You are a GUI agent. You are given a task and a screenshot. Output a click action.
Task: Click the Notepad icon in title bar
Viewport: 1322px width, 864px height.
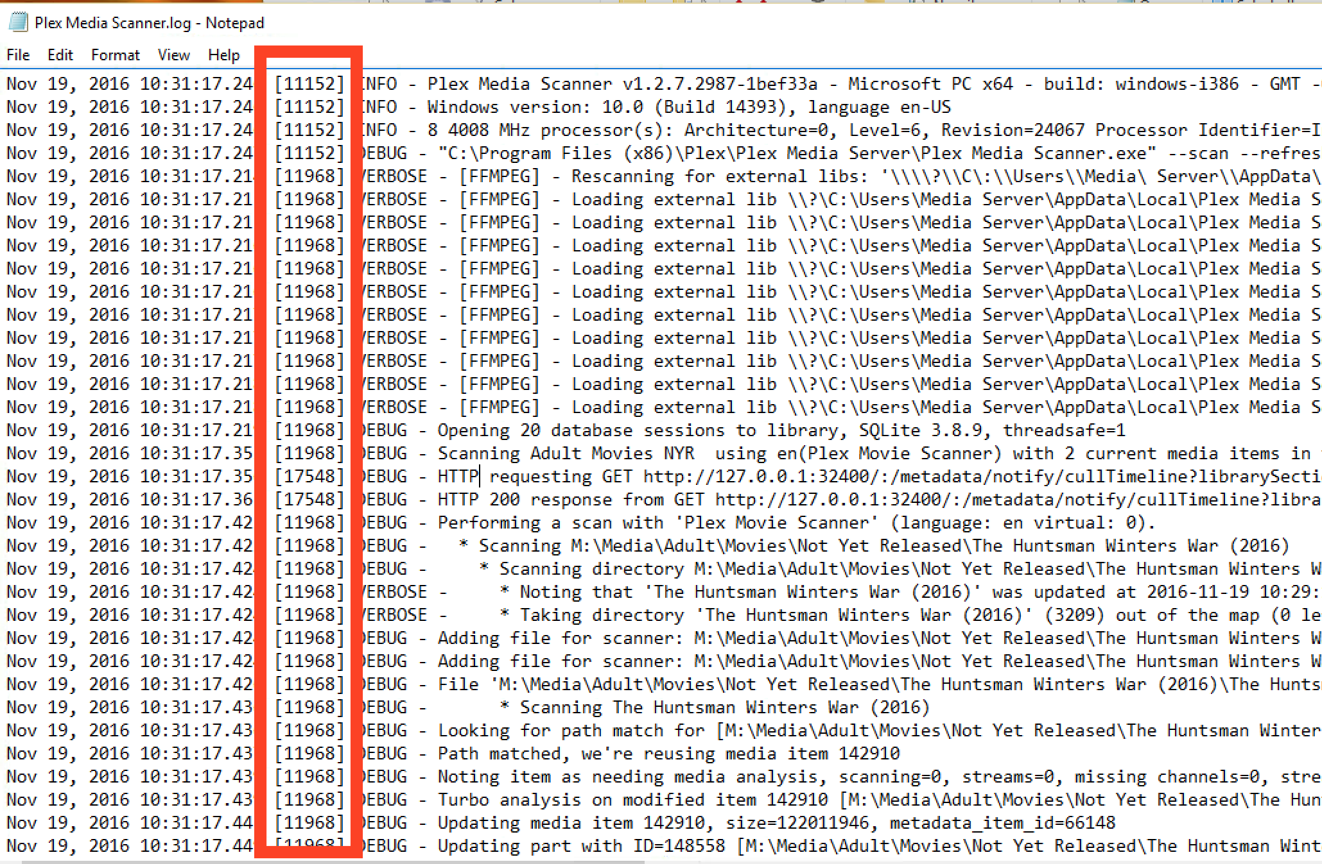click(18, 22)
